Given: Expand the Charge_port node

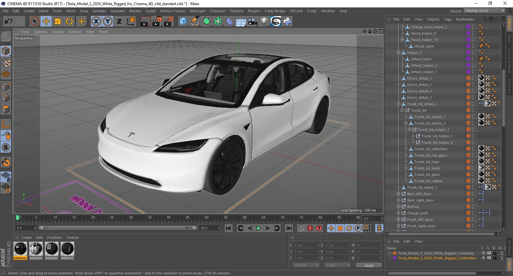Looking at the screenshot, I should pos(398,213).
